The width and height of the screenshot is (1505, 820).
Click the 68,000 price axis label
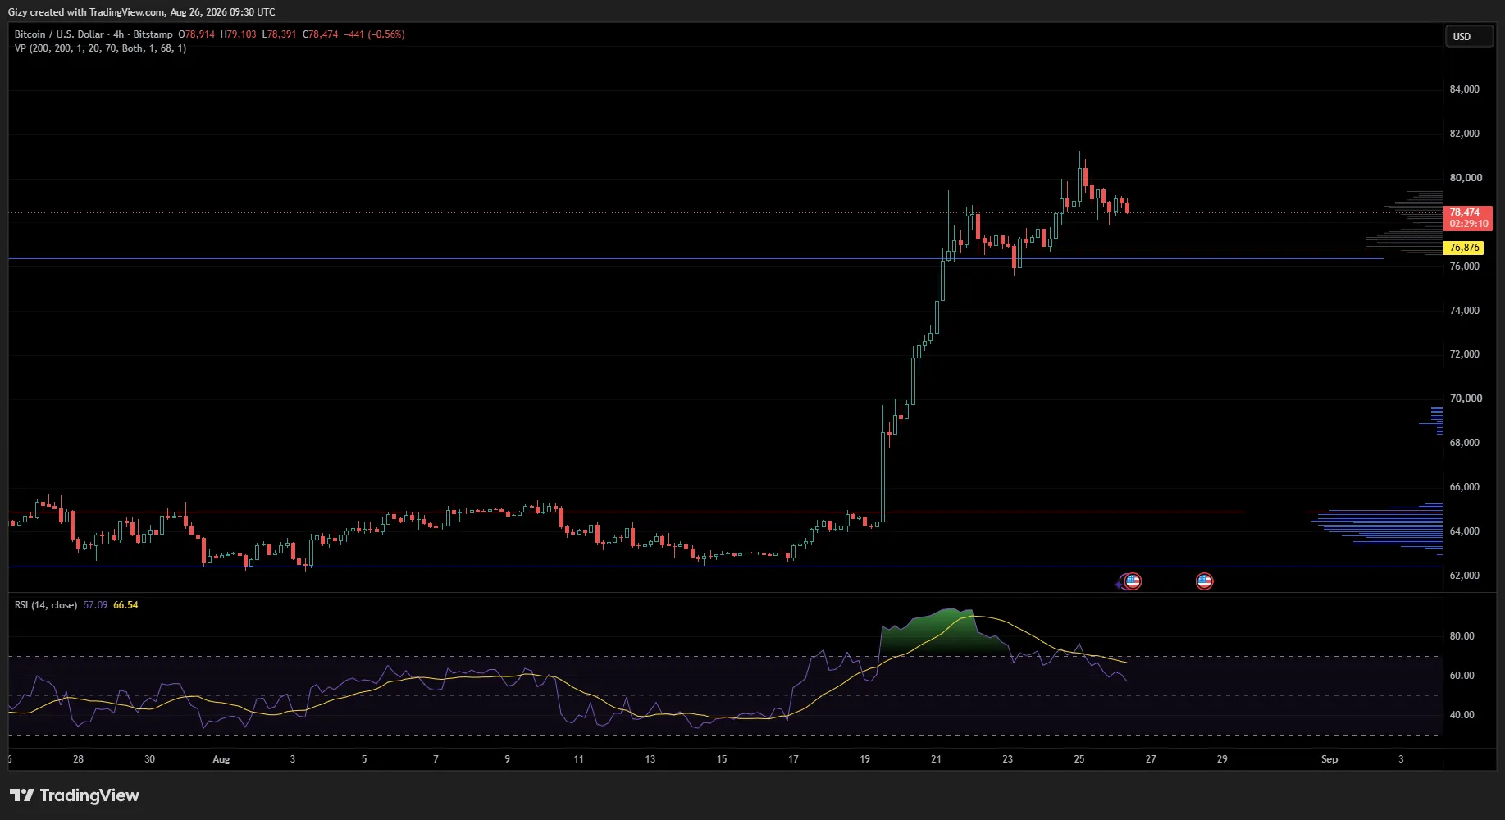(1465, 443)
